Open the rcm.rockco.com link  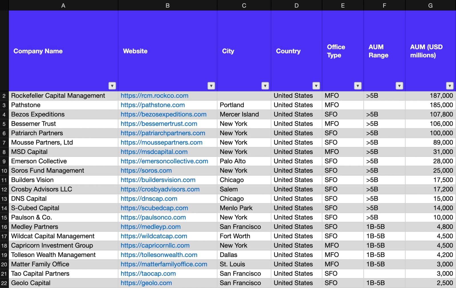154,96
